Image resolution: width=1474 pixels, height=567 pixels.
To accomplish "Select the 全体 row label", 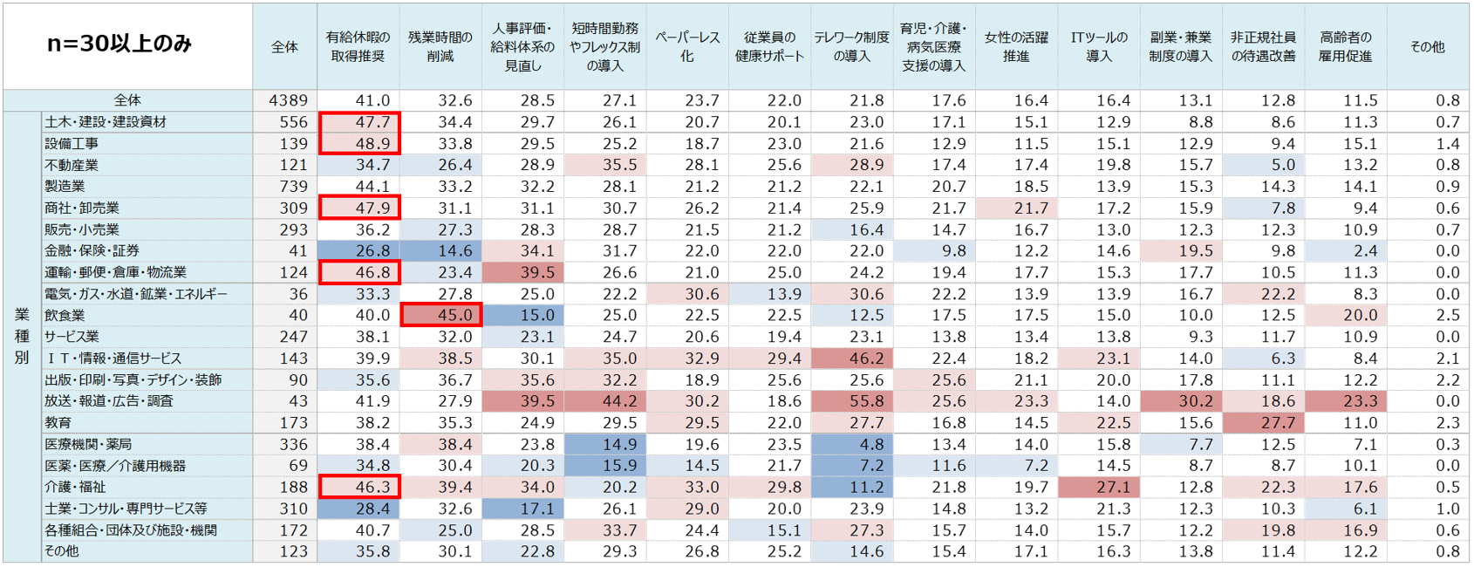I will [127, 100].
